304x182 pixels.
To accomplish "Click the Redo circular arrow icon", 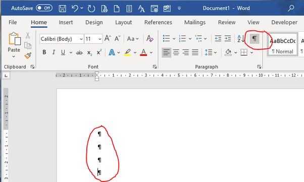I will [x=91, y=9].
